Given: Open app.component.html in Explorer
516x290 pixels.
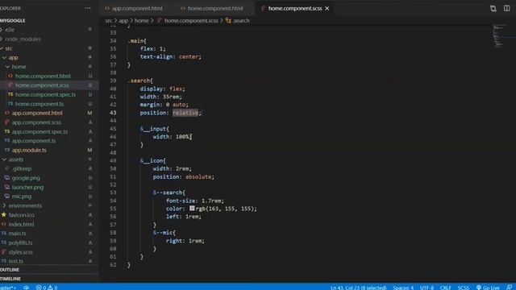Looking at the screenshot, I should click(x=37, y=113).
